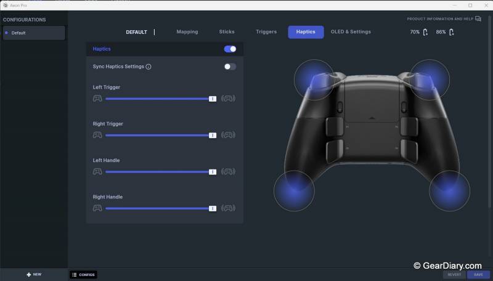
Task: Click the DEFAULT profile name field
Action: click(136, 32)
